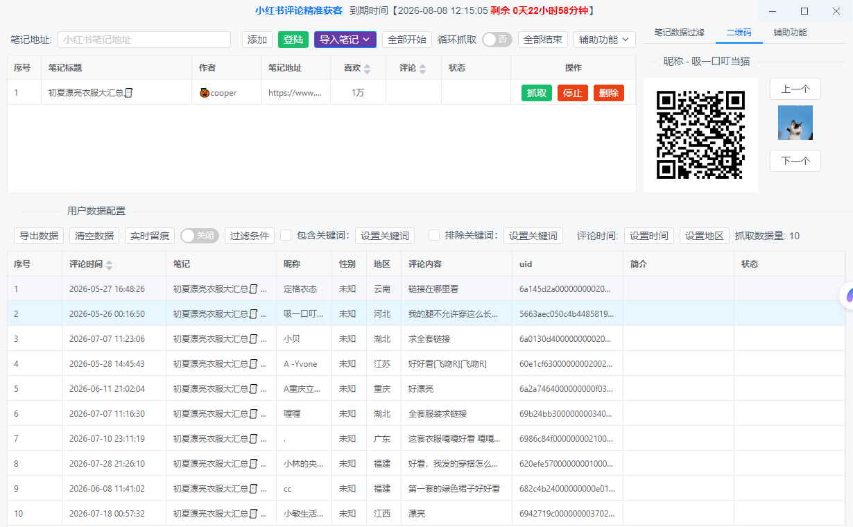Switch to the 二维码 tab

click(x=739, y=33)
